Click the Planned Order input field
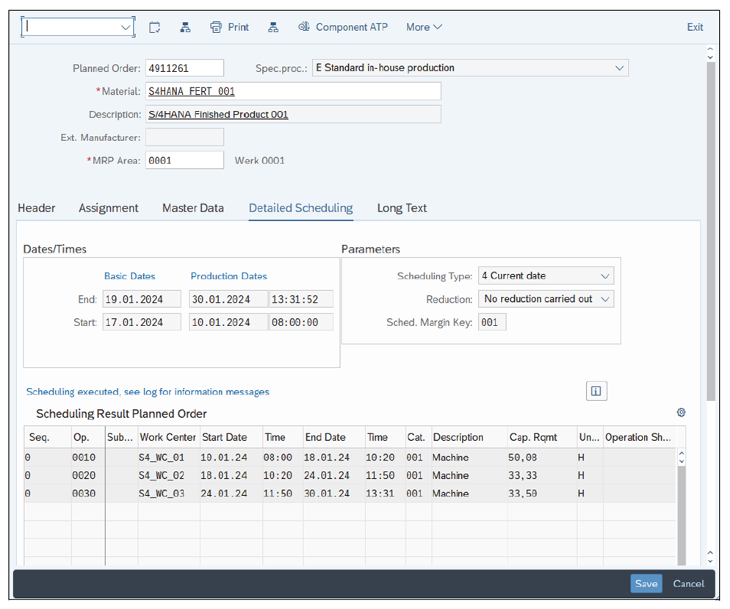This screenshot has width=730, height=609. [x=184, y=67]
